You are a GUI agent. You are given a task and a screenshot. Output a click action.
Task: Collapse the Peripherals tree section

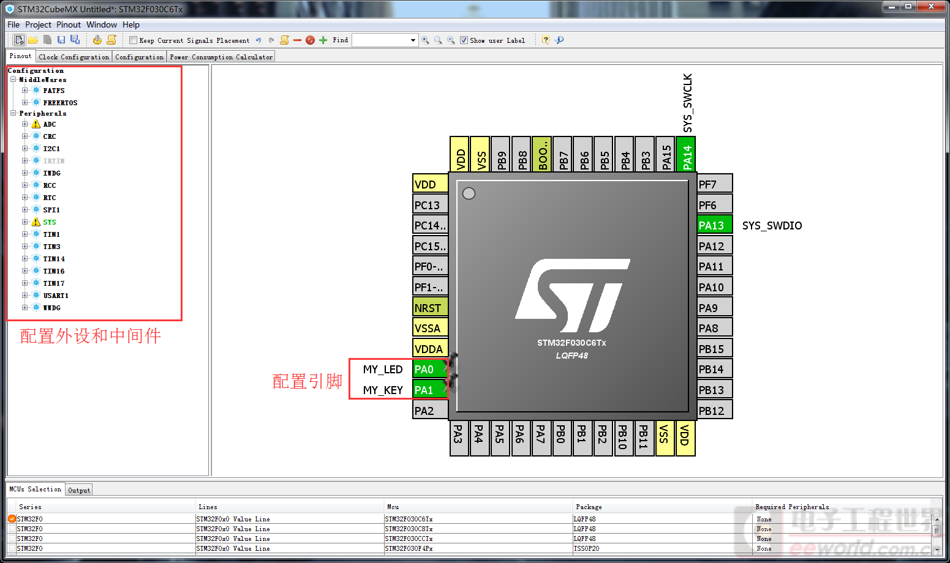point(13,113)
